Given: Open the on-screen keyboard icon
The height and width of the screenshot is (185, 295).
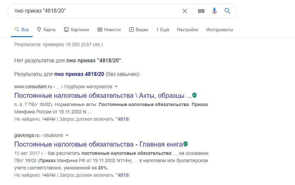Looking at the screenshot, I should click(201, 11).
